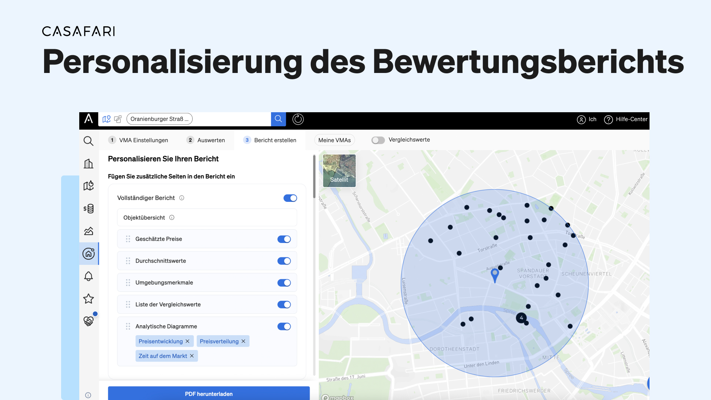Click the Casafari logo icon in the top bar
The image size is (711, 400).
pos(89,119)
